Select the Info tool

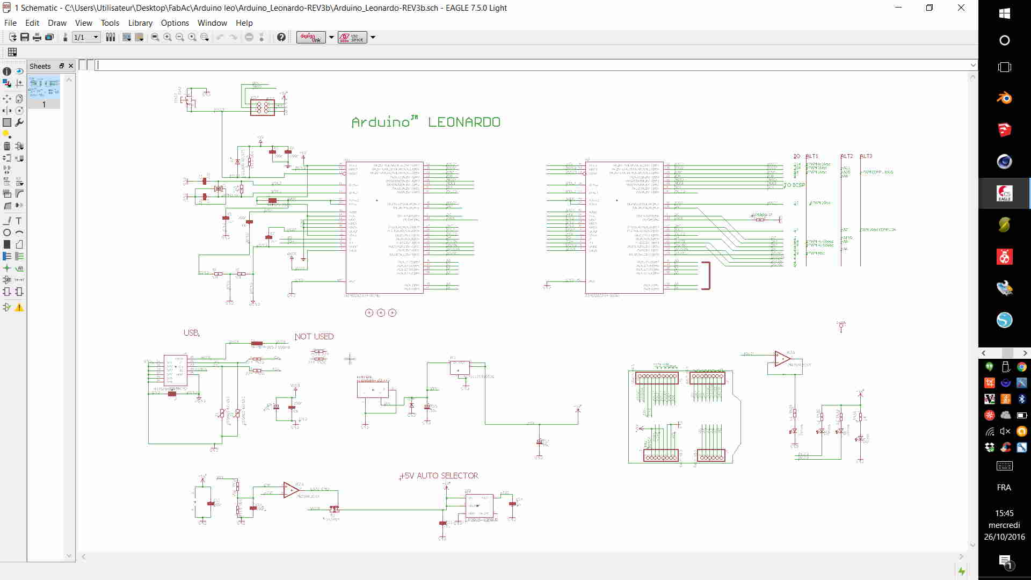tap(7, 71)
